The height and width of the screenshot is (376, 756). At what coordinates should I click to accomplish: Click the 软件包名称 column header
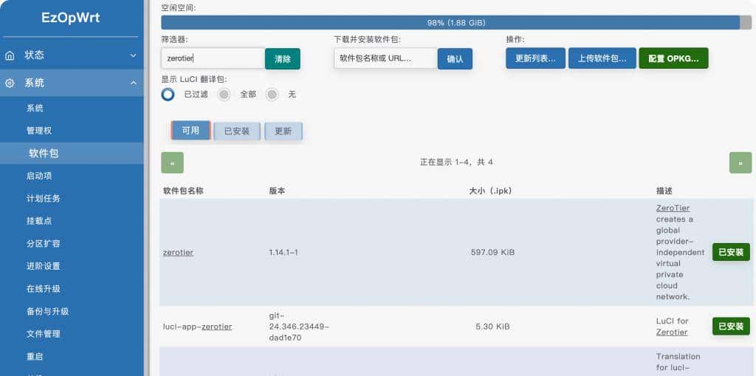(x=183, y=191)
